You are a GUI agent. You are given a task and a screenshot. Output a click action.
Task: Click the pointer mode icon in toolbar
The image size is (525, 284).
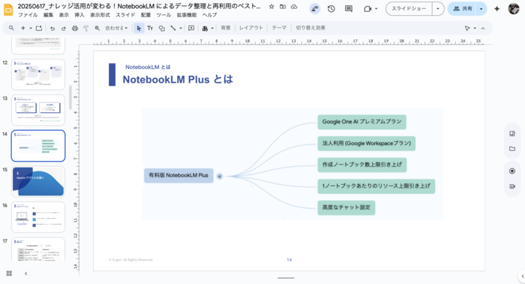(467, 28)
